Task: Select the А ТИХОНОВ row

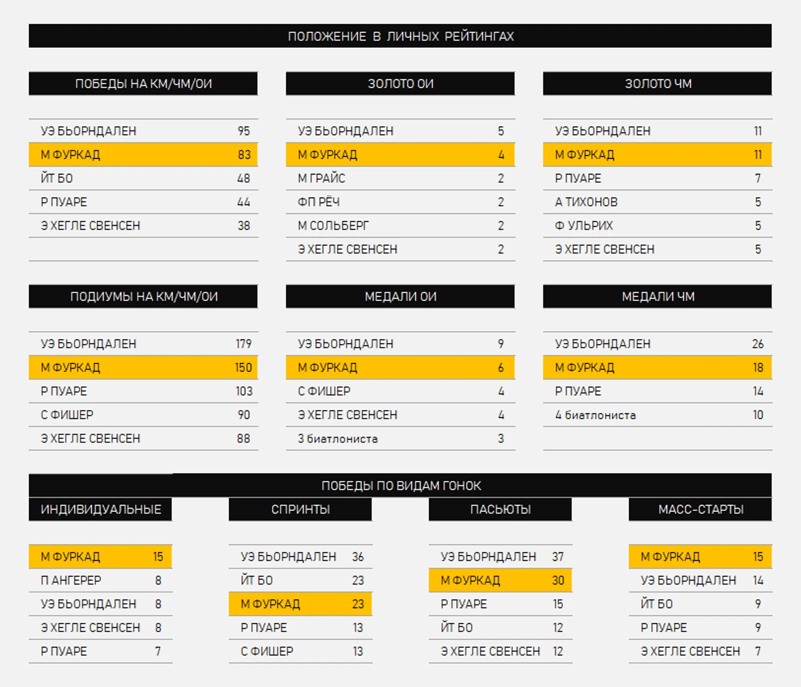Action: pyautogui.click(x=658, y=202)
